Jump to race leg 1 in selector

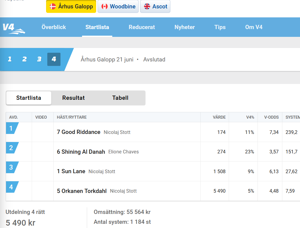(10, 59)
